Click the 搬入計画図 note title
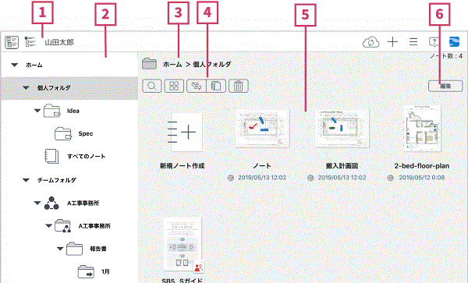The height and width of the screenshot is (283, 468). 342,166
